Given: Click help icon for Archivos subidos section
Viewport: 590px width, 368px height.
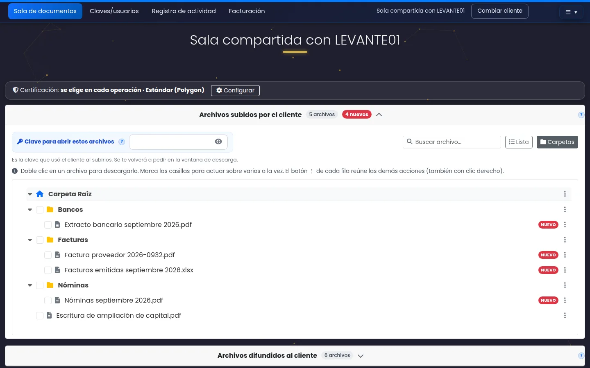Looking at the screenshot, I should [581, 115].
